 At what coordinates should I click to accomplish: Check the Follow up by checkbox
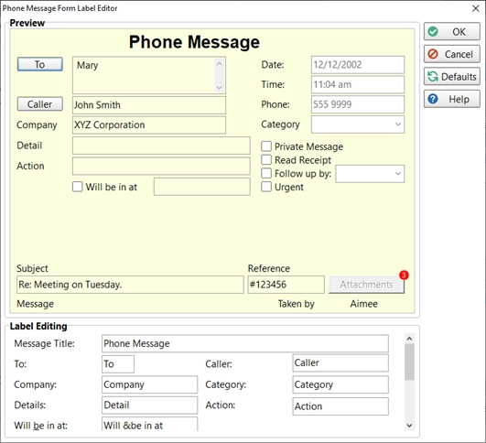pos(266,173)
